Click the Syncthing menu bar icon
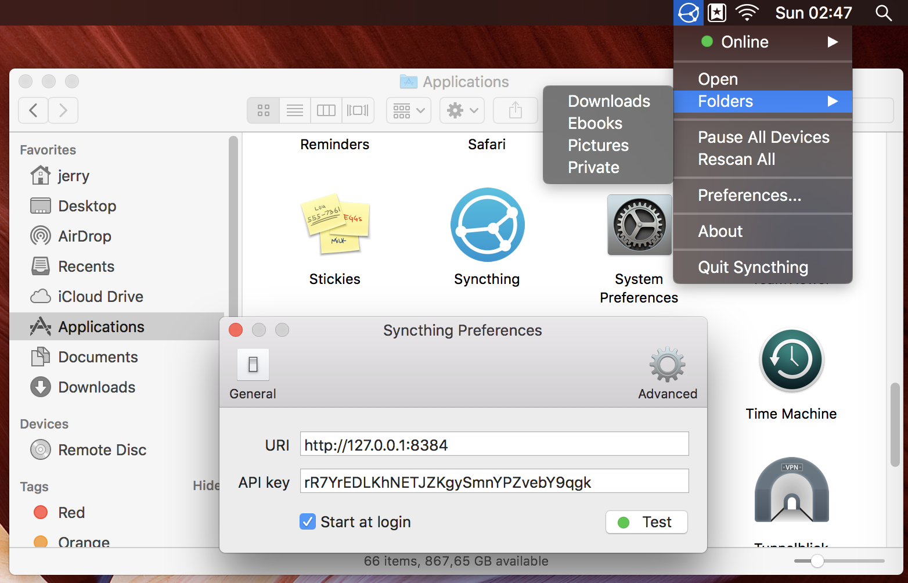The image size is (908, 583). tap(689, 13)
